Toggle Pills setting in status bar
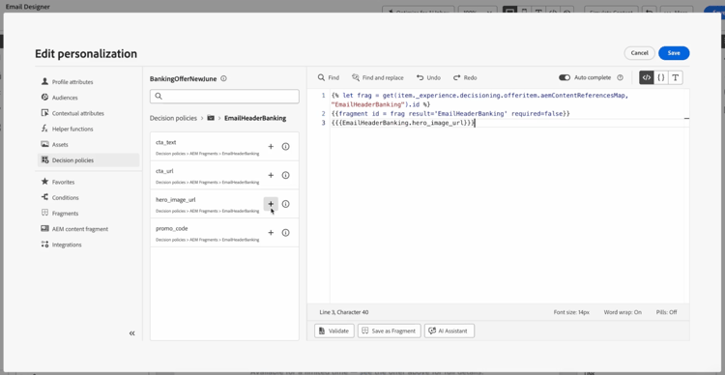Image resolution: width=725 pixels, height=375 pixels. [x=666, y=312]
